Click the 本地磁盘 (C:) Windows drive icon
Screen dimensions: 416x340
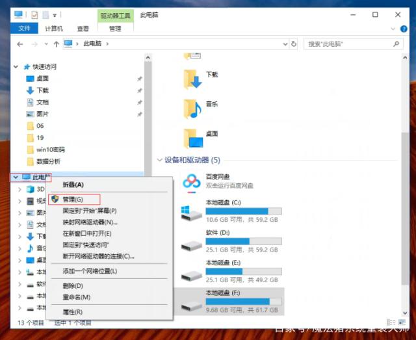pyautogui.click(x=192, y=214)
